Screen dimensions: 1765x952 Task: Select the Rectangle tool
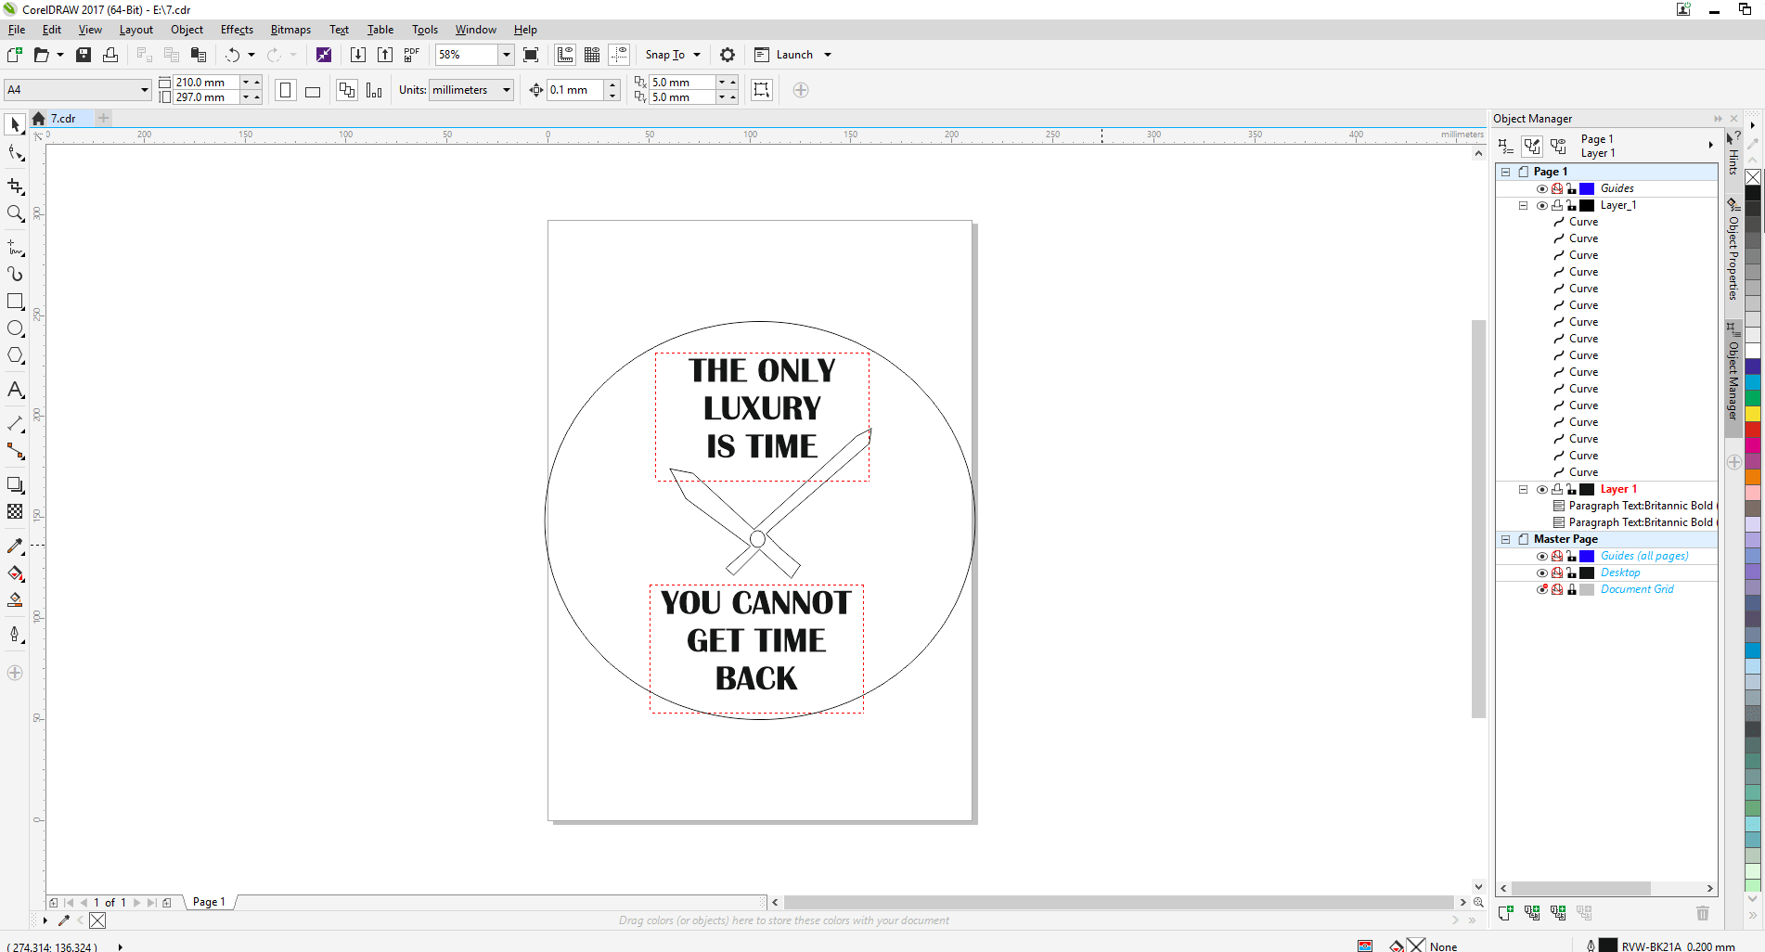(15, 302)
